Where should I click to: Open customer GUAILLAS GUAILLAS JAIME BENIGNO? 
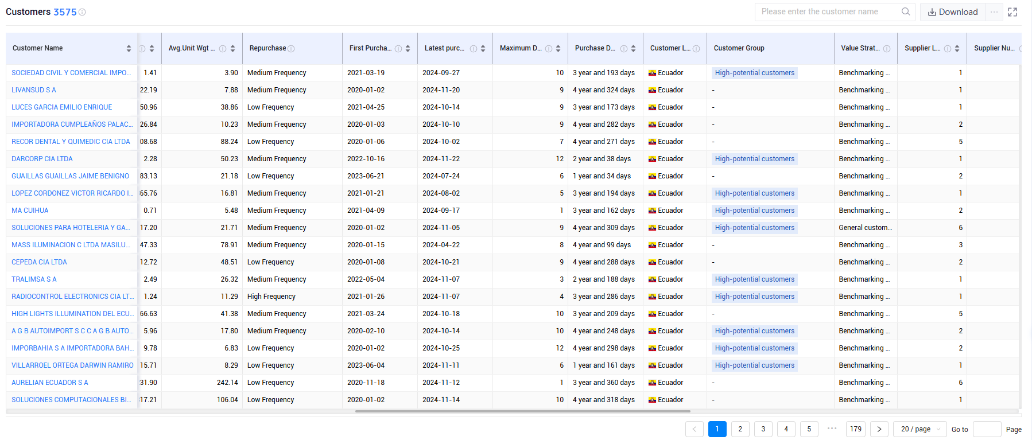click(x=71, y=176)
